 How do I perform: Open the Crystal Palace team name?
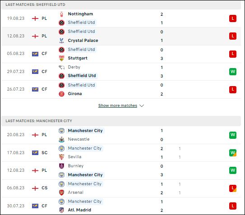tap(83, 41)
